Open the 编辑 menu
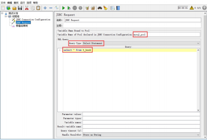The width and height of the screenshot is (207, 140). (10, 3)
